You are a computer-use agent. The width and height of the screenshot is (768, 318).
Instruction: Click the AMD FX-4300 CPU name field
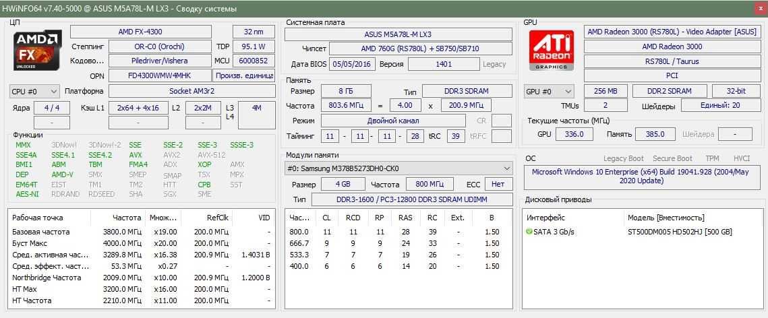(141, 32)
